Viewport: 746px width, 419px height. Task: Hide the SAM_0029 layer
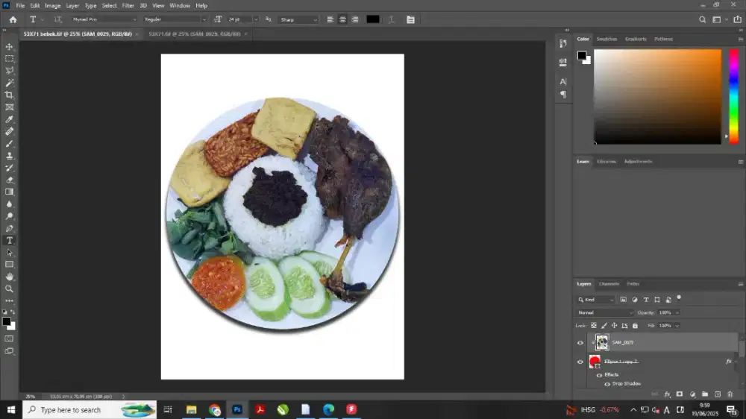pyautogui.click(x=580, y=342)
